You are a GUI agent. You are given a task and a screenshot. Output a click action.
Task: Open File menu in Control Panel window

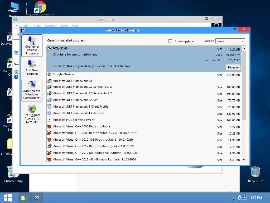click(x=18, y=26)
